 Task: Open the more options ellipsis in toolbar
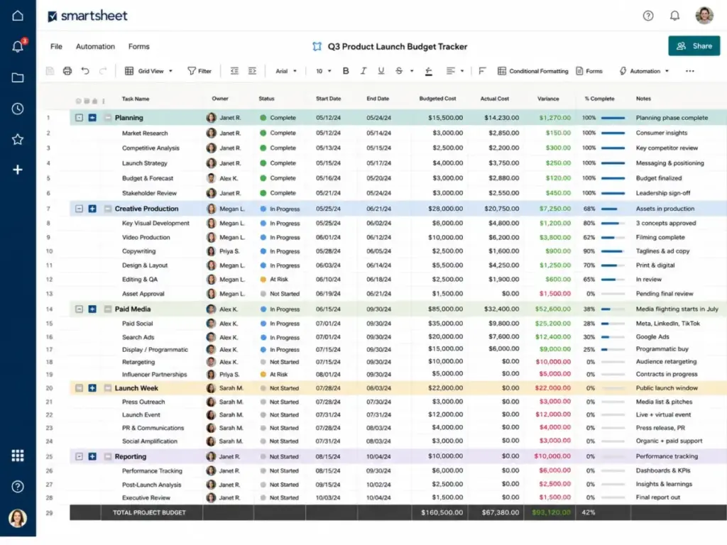tap(690, 71)
